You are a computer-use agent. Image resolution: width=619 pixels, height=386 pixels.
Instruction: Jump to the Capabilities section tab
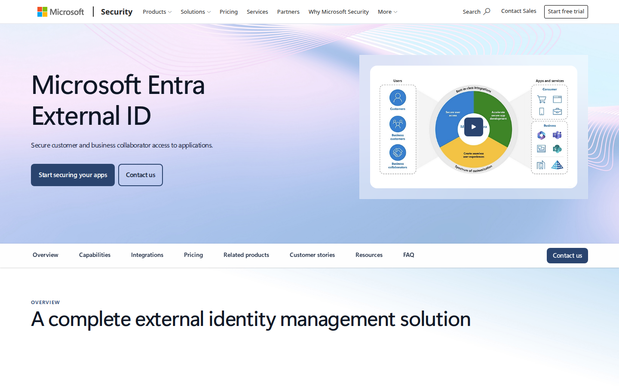point(95,255)
